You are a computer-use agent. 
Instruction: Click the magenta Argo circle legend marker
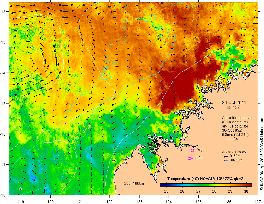tap(192, 150)
